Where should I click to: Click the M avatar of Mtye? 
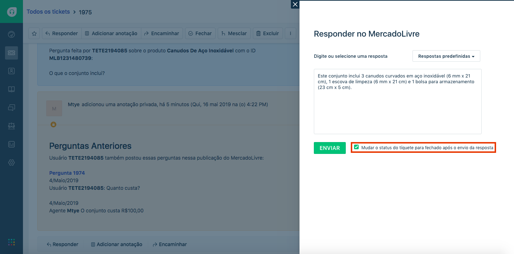(54, 108)
